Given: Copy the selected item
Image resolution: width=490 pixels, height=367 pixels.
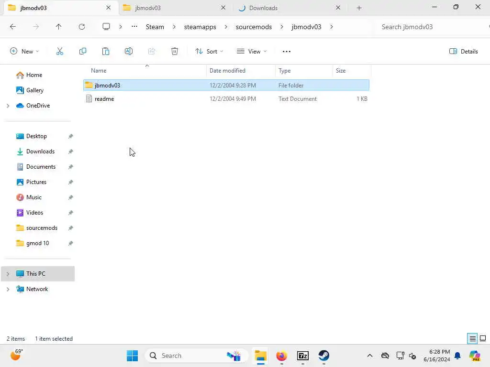Looking at the screenshot, I should point(83,52).
